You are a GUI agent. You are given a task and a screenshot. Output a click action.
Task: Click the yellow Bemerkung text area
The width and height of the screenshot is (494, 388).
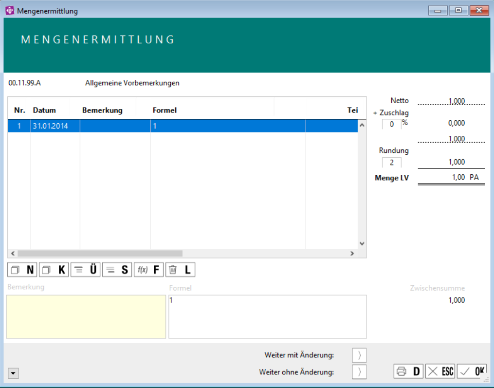(86, 317)
